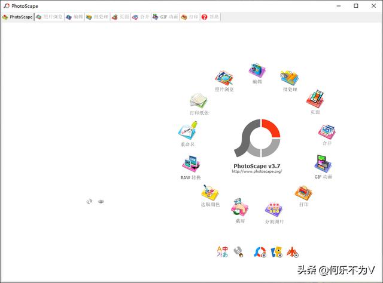Open the GIF 动画 circle icon
This screenshot has width=383, height=283.
[323, 164]
